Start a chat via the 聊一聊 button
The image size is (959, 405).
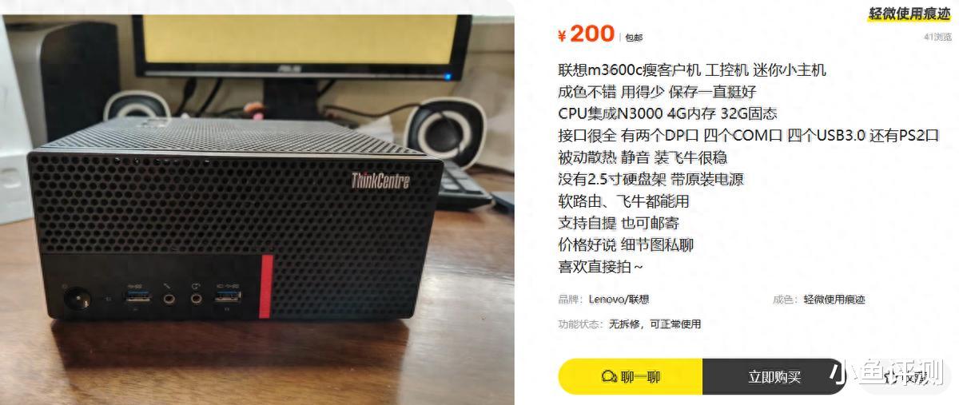coord(631,376)
